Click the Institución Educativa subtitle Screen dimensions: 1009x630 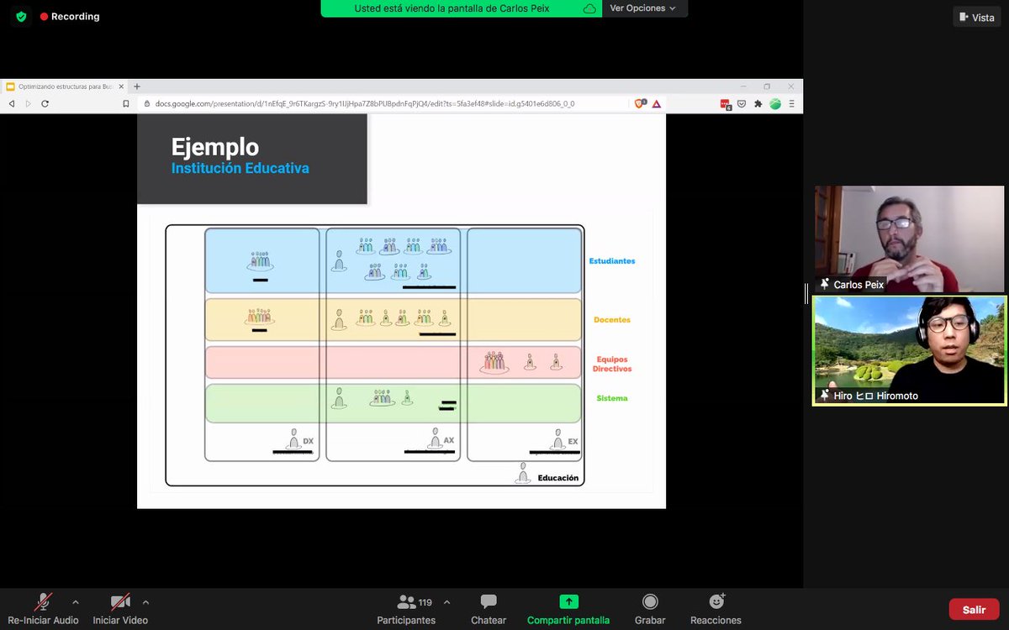point(240,168)
